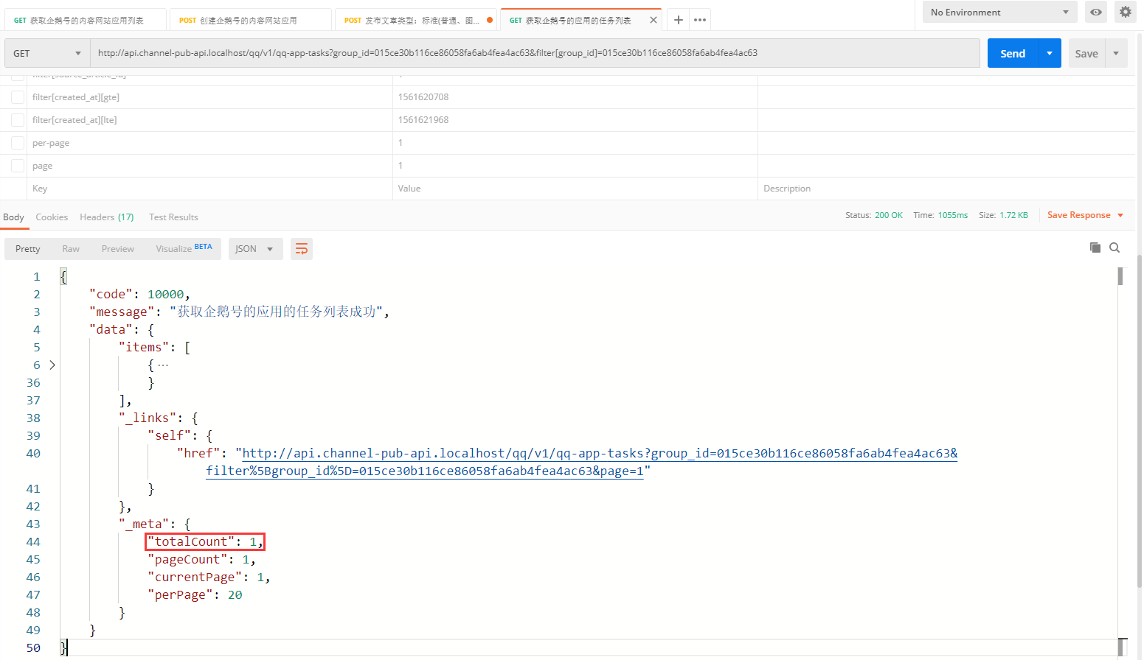Click the request URL input field
Viewport: 1144px width, 660px height.
click(534, 53)
